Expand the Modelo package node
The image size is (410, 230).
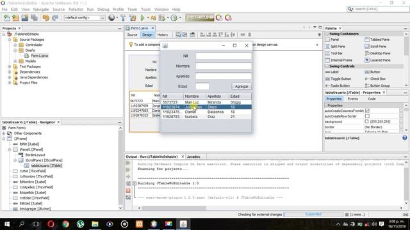pos(15,61)
